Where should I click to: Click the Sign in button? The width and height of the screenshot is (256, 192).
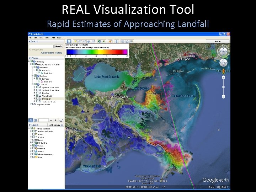click(217, 42)
